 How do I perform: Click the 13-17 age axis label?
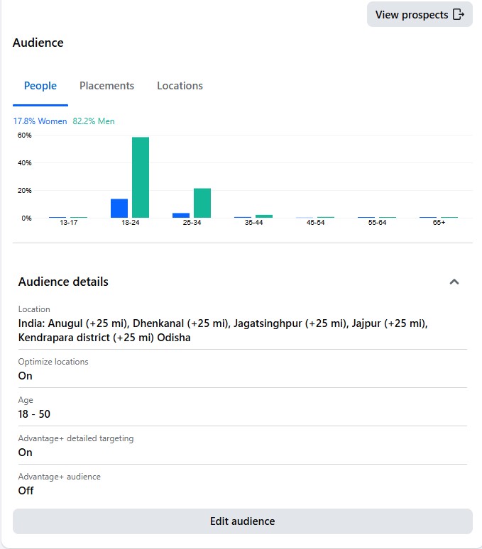coord(69,223)
